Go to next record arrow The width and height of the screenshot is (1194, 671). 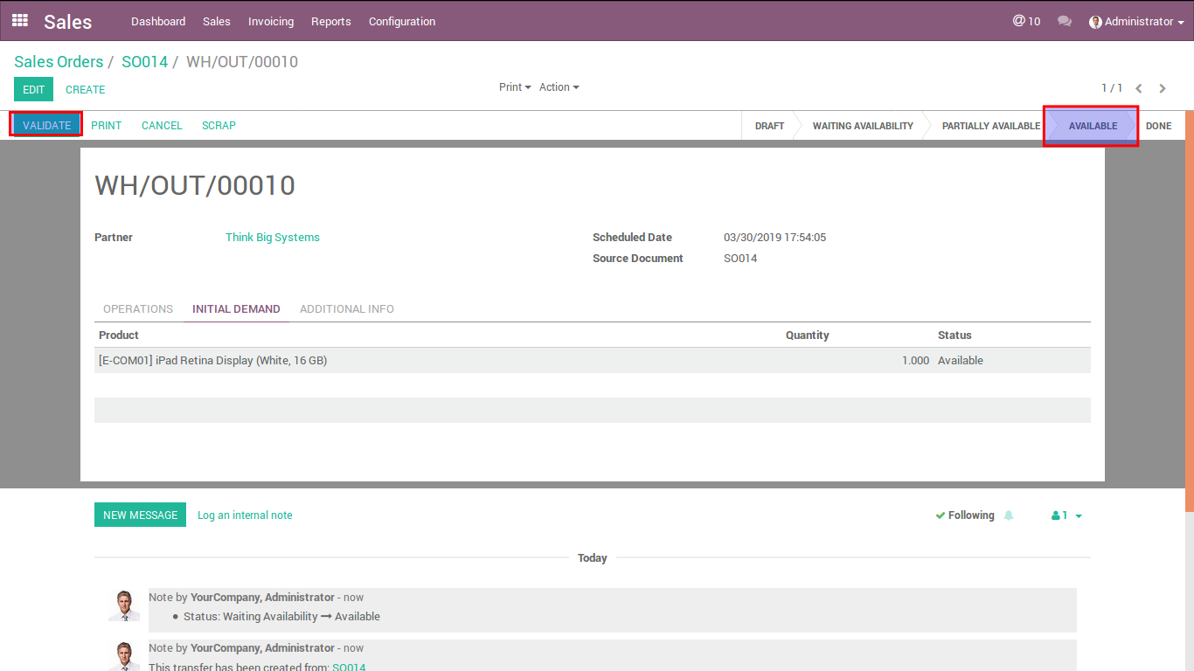(x=1163, y=88)
